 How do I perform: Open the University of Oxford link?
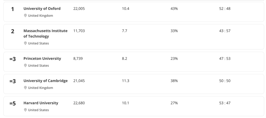(x=42, y=9)
